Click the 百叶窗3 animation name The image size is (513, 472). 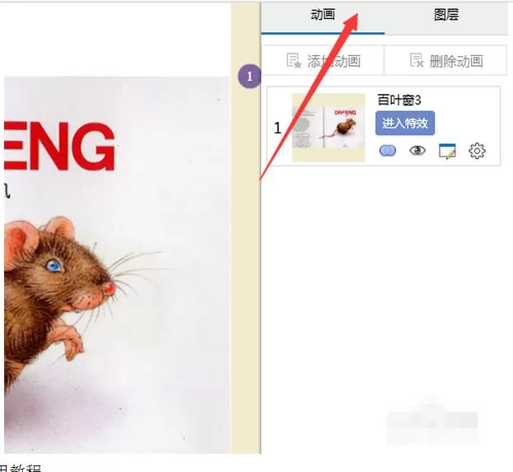point(399,100)
